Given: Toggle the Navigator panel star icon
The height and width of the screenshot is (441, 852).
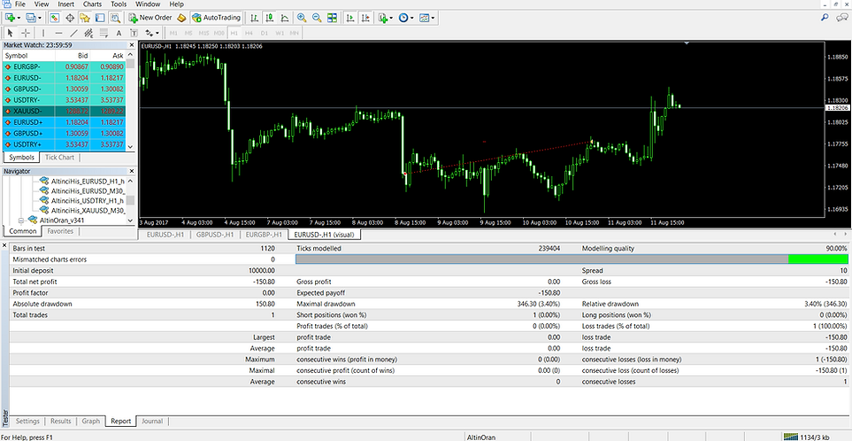Looking at the screenshot, I should click(84, 18).
